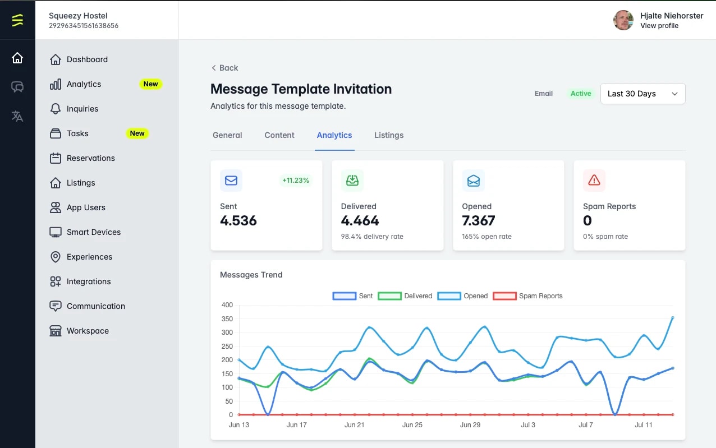Open the translate icon in the dark rail
The width and height of the screenshot is (716, 448).
click(x=17, y=116)
